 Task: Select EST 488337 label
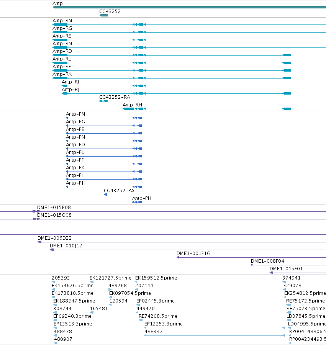click(x=154, y=332)
